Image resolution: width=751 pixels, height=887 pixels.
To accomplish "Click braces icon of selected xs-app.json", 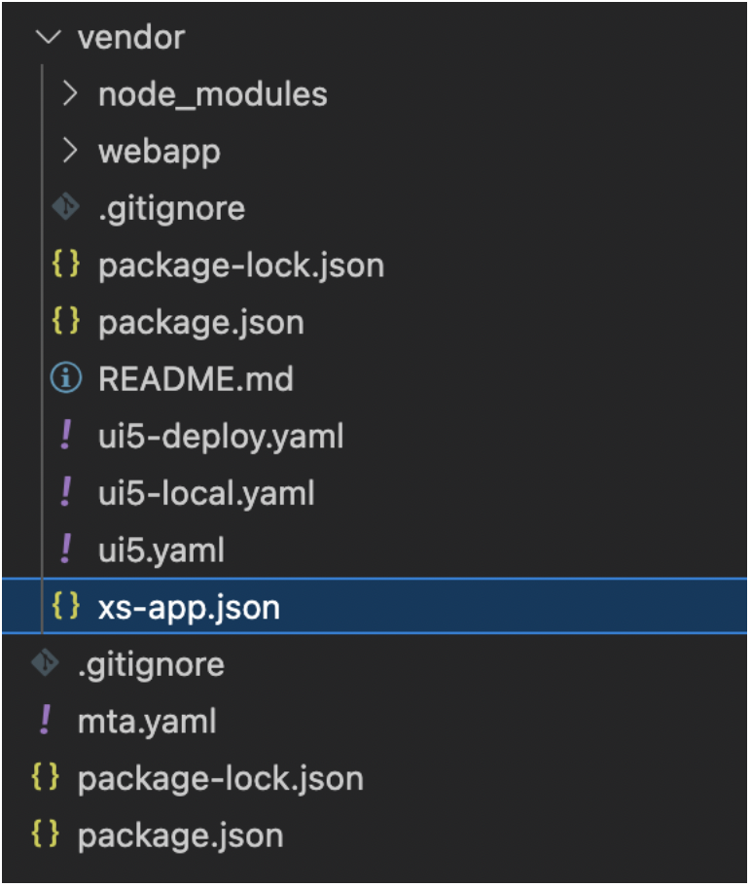I will click(65, 606).
